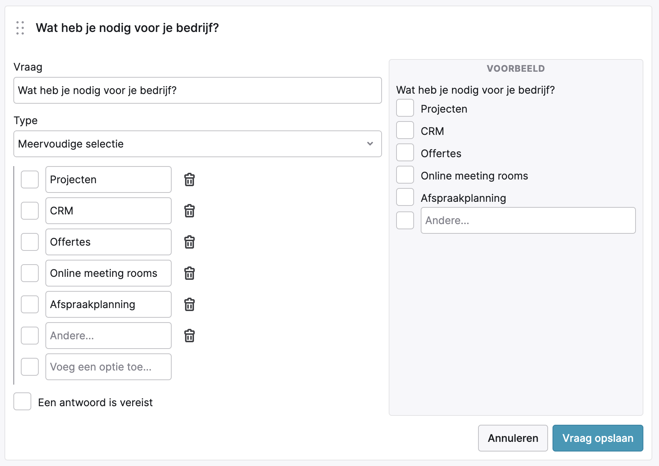Check the Offertes box in editor list
The height and width of the screenshot is (466, 659).
coord(30,242)
